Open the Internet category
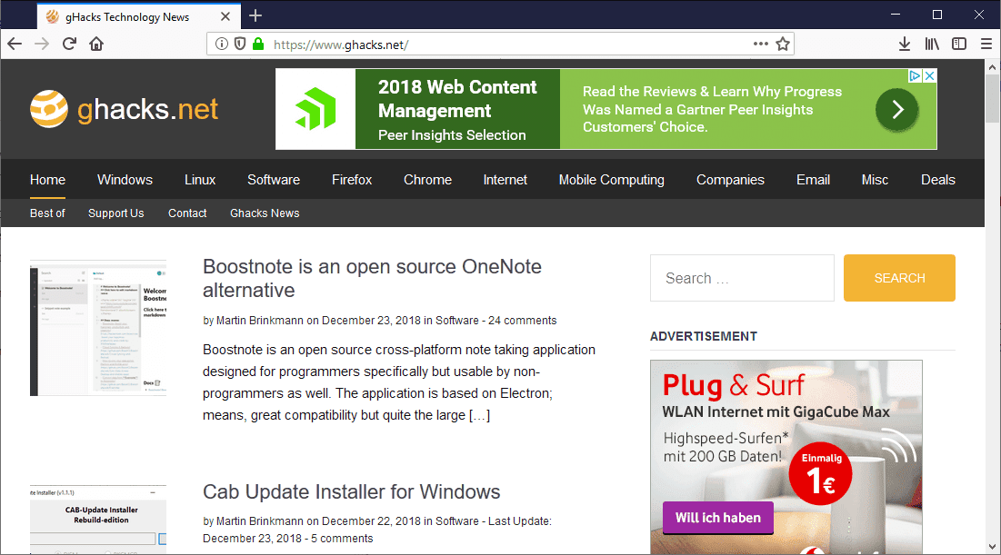1001x555 pixels. point(505,180)
